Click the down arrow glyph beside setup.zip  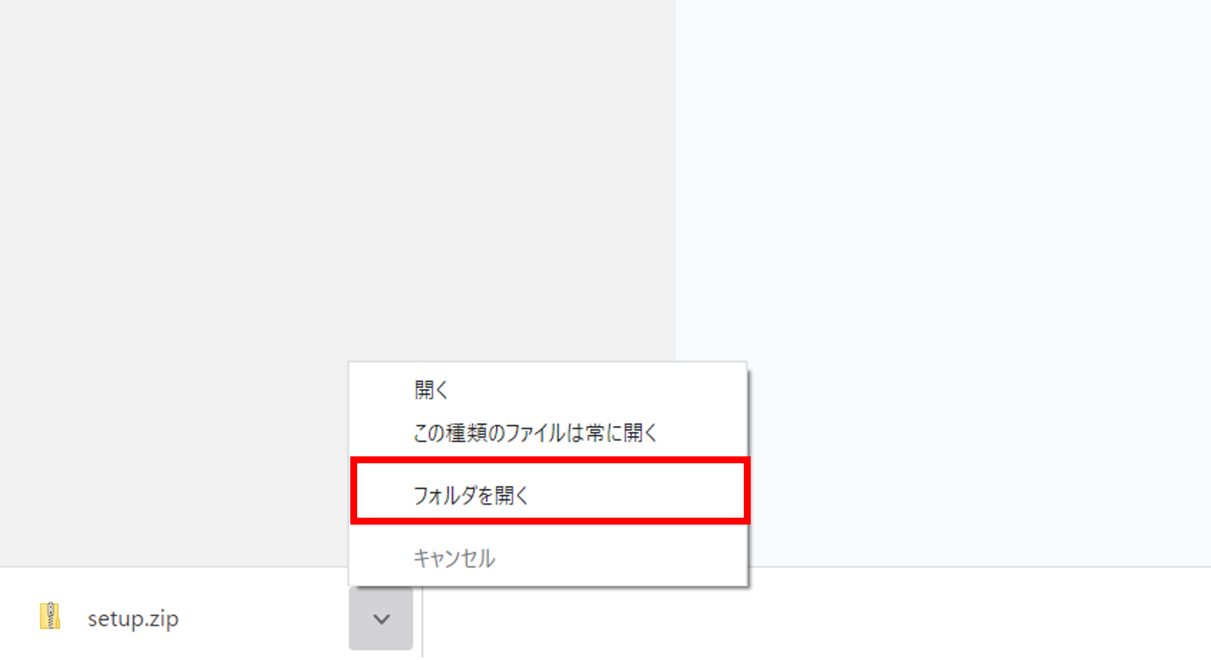[381, 619]
